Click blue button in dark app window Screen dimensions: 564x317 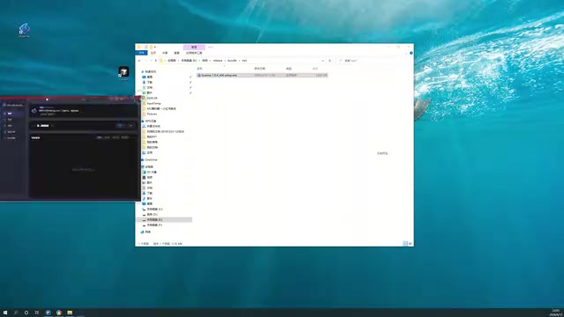[x=120, y=125]
